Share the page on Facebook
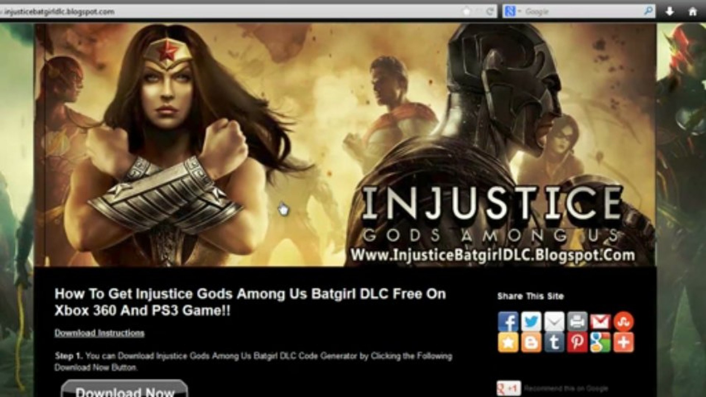706x397 pixels. click(508, 321)
